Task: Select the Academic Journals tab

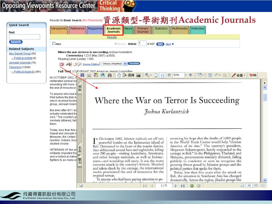Action: (113, 30)
